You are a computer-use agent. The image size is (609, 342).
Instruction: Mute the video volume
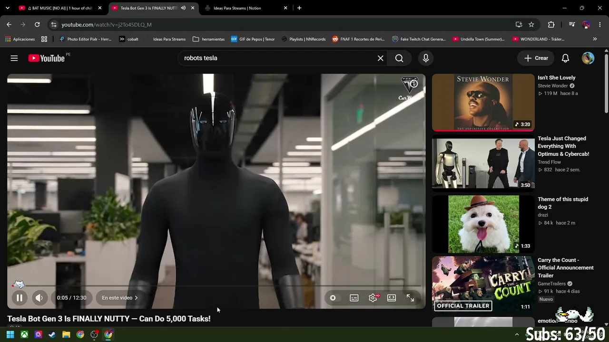39,298
